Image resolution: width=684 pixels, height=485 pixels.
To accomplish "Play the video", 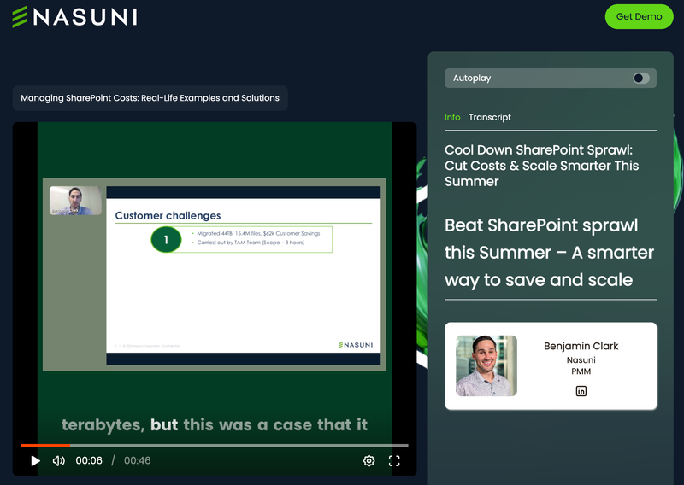I will [35, 460].
